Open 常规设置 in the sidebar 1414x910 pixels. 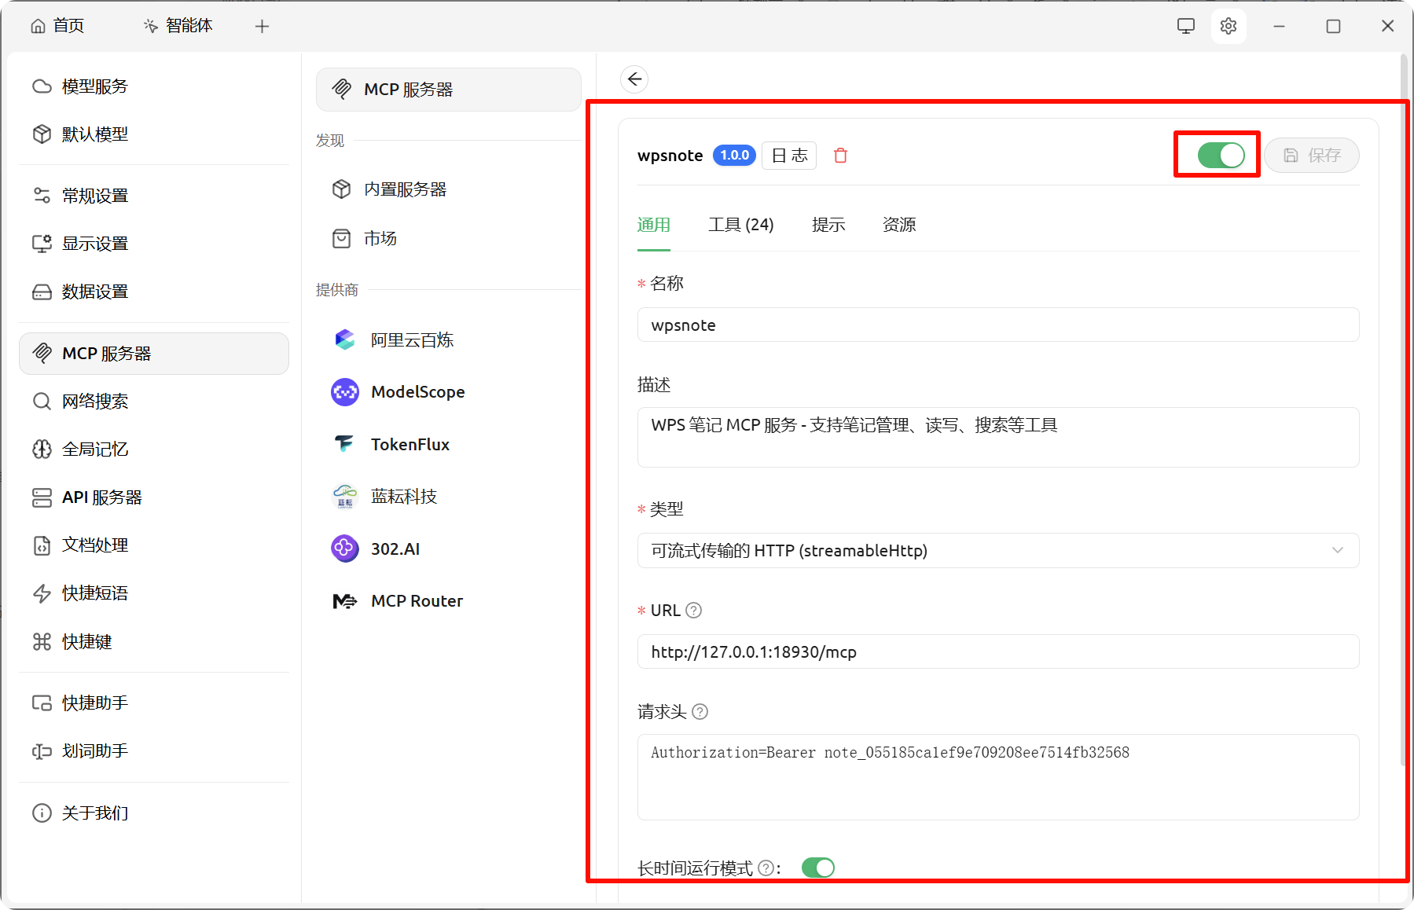click(154, 196)
